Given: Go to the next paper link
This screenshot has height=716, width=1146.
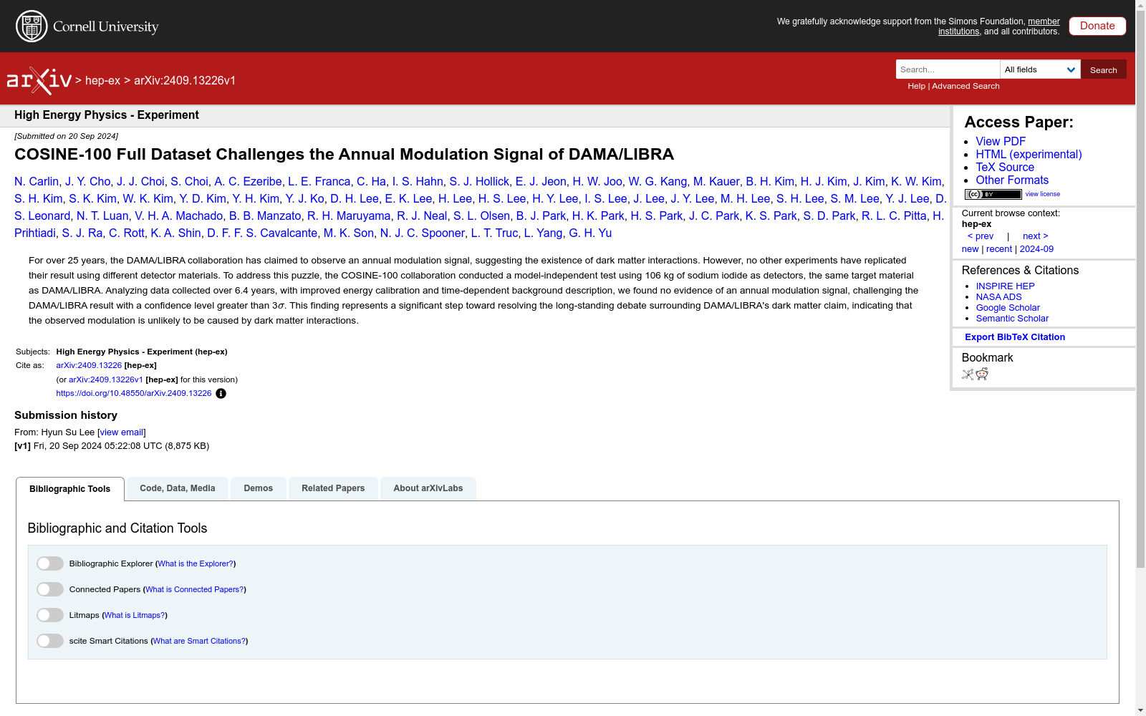Looking at the screenshot, I should tap(1036, 236).
